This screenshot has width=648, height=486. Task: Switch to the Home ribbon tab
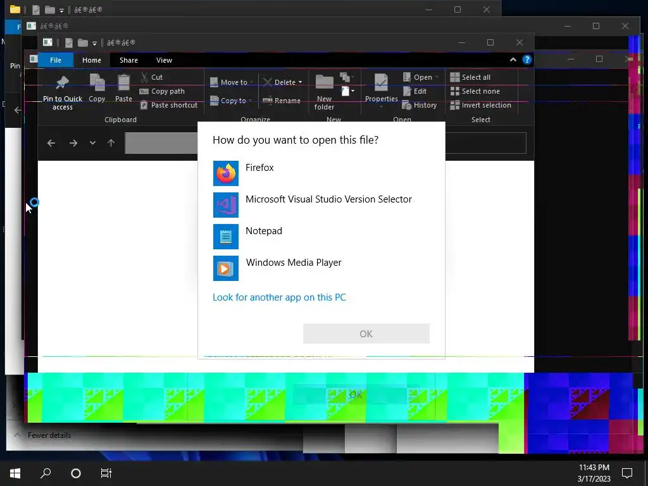pos(91,60)
